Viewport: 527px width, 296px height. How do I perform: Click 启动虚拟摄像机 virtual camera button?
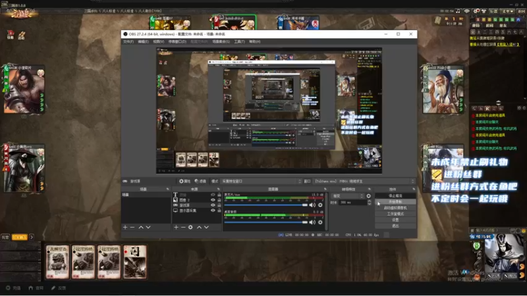395,208
